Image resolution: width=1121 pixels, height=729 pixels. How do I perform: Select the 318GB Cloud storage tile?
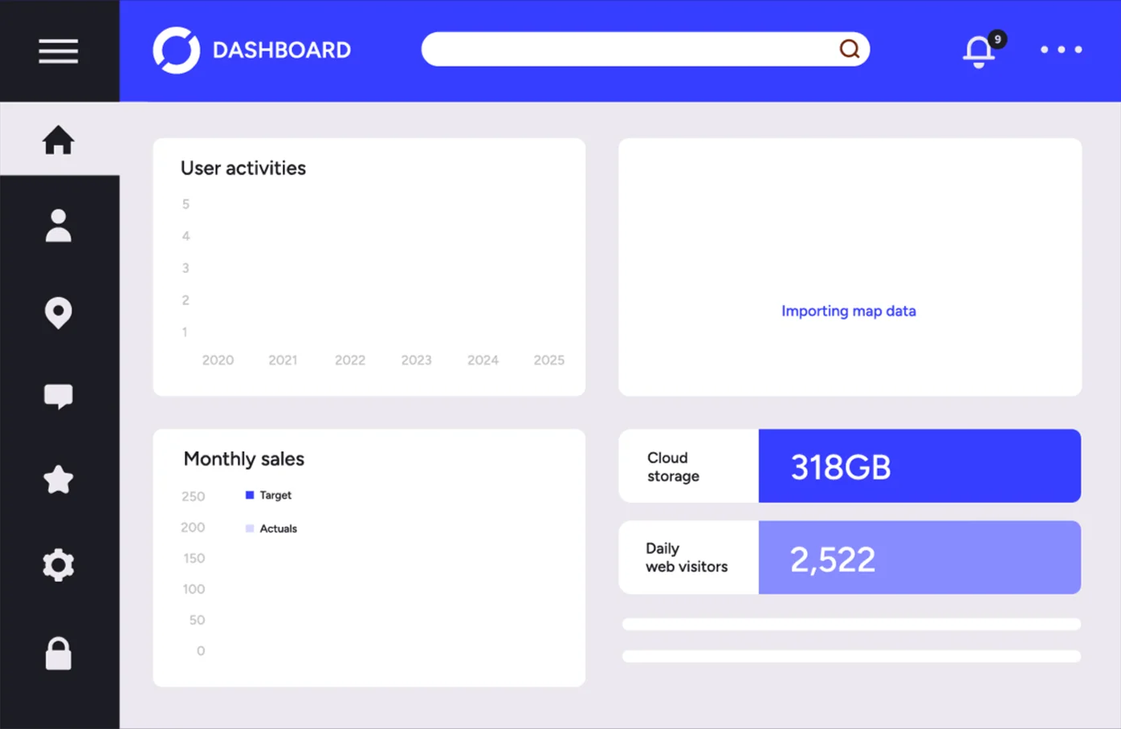(x=919, y=466)
